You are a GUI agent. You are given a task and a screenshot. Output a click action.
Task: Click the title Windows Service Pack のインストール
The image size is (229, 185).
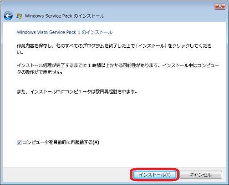(x=65, y=16)
